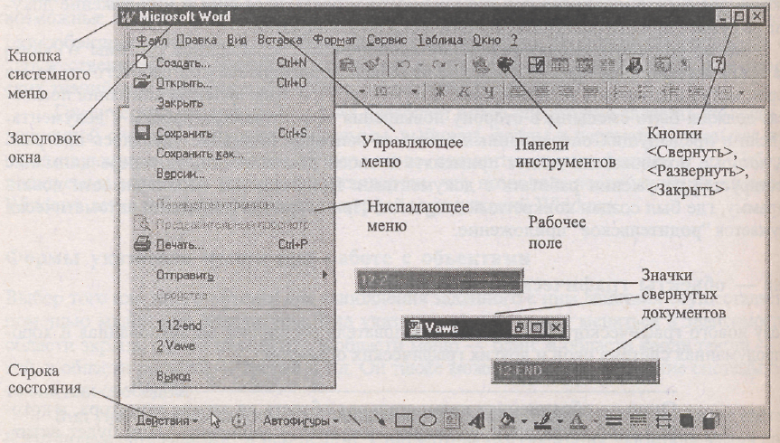Toggle center text alignment
Image resolution: width=780 pixels, height=443 pixels.
pyautogui.click(x=541, y=92)
